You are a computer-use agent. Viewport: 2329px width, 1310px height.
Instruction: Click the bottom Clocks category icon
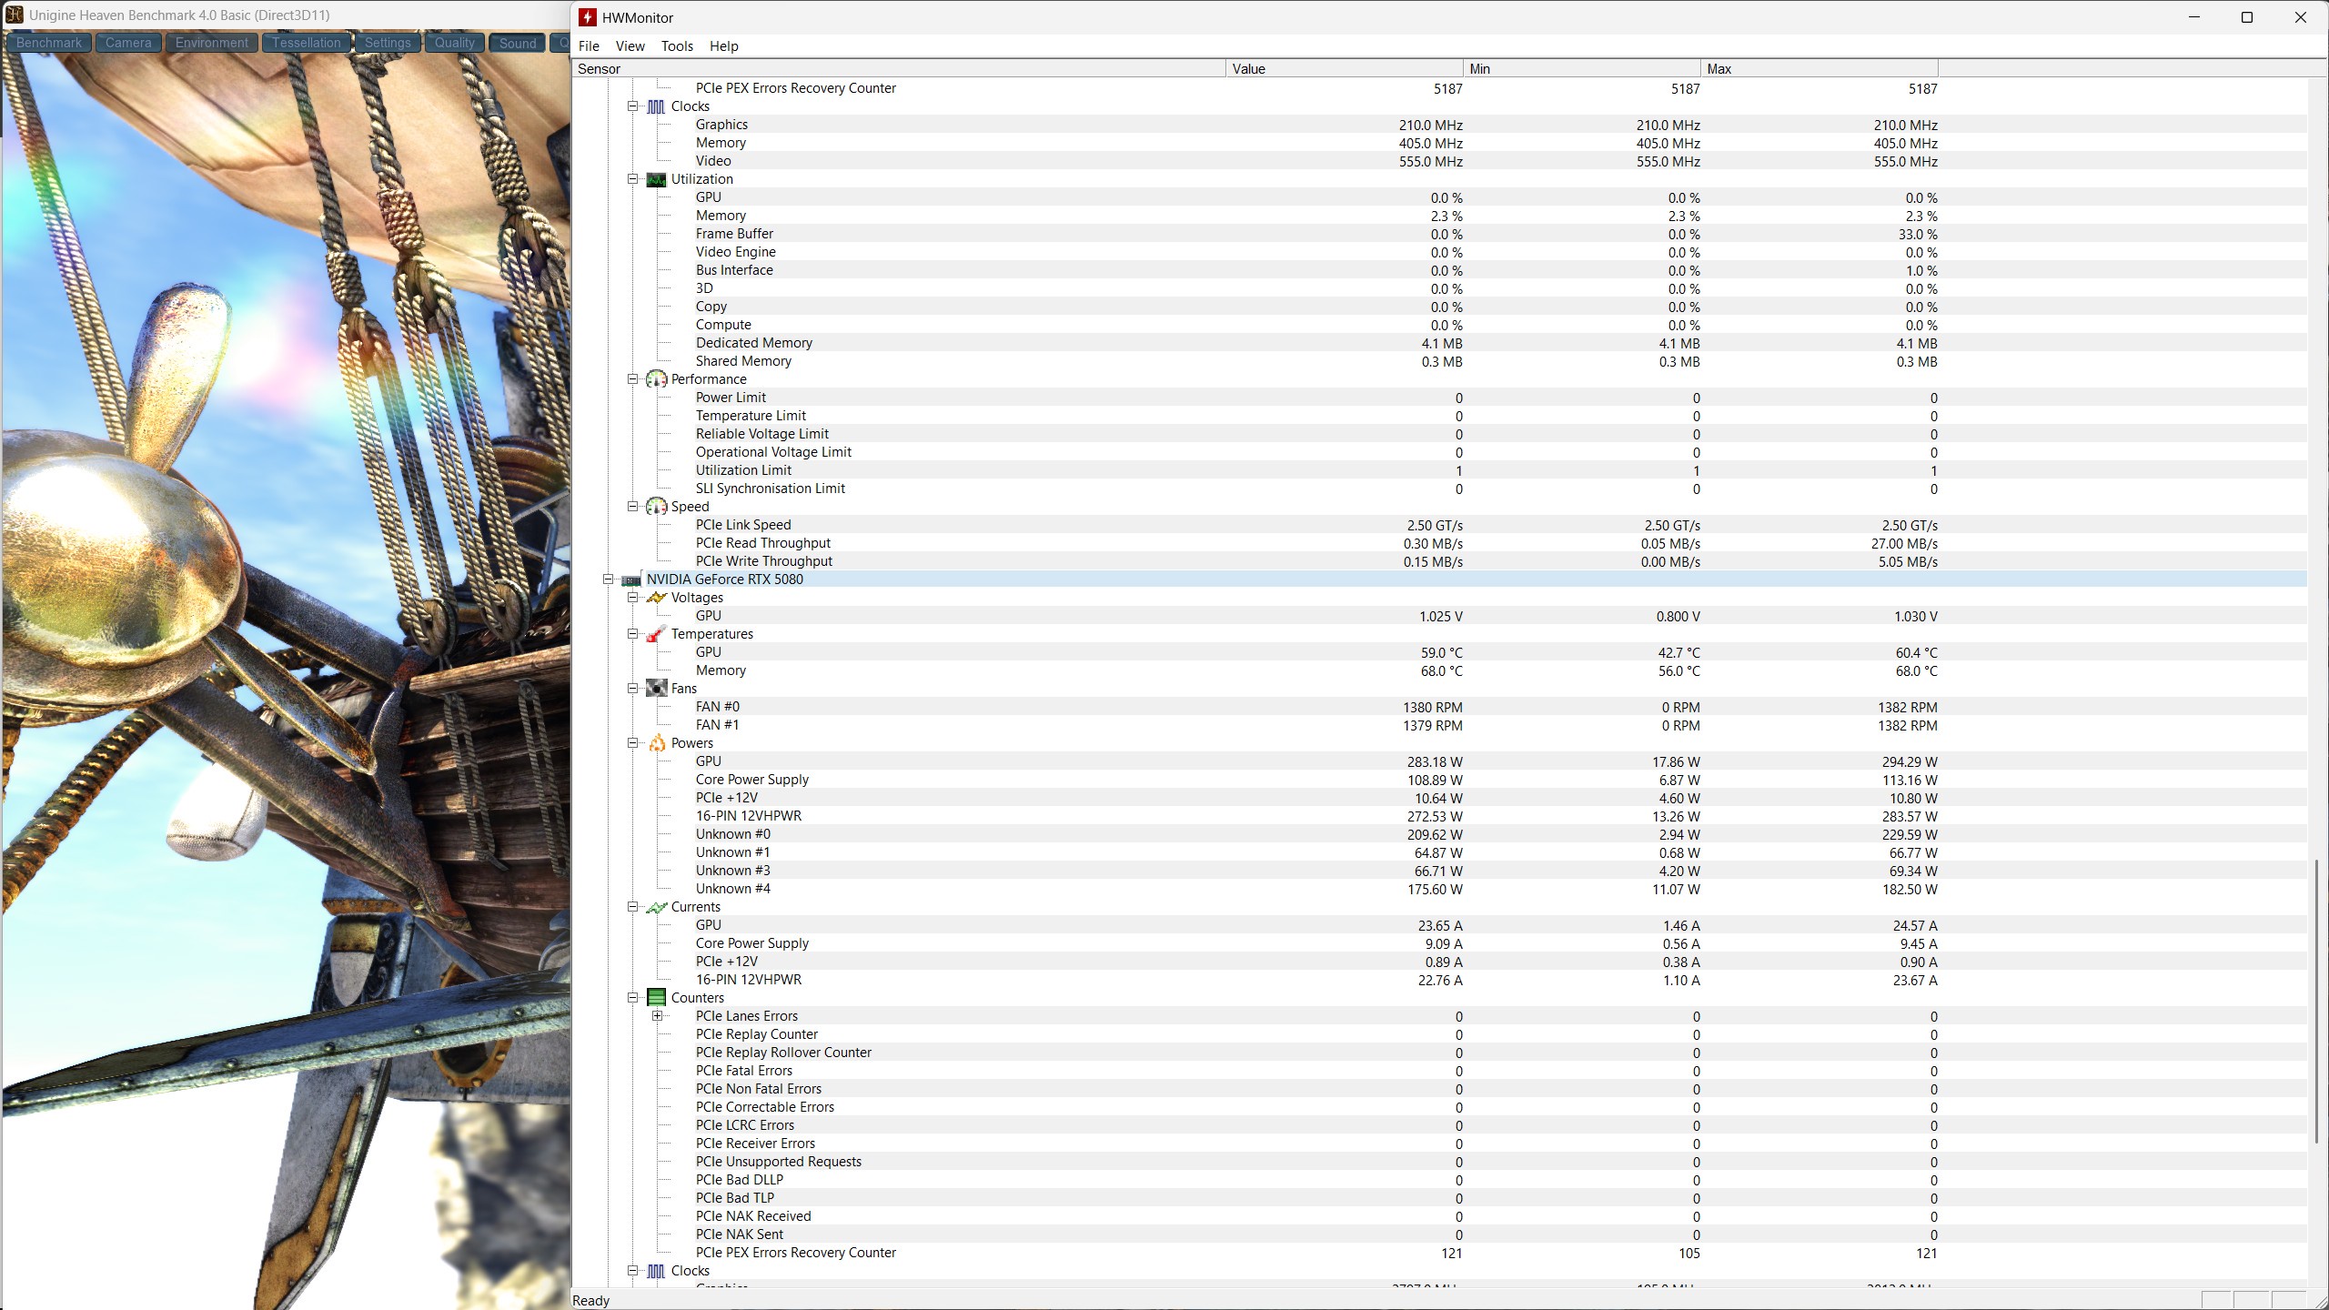tap(656, 1271)
